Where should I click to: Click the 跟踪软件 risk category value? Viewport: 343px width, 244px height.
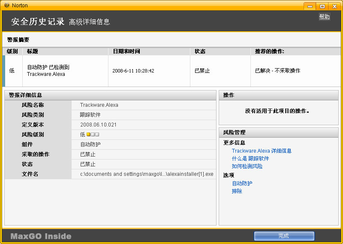tap(90, 114)
